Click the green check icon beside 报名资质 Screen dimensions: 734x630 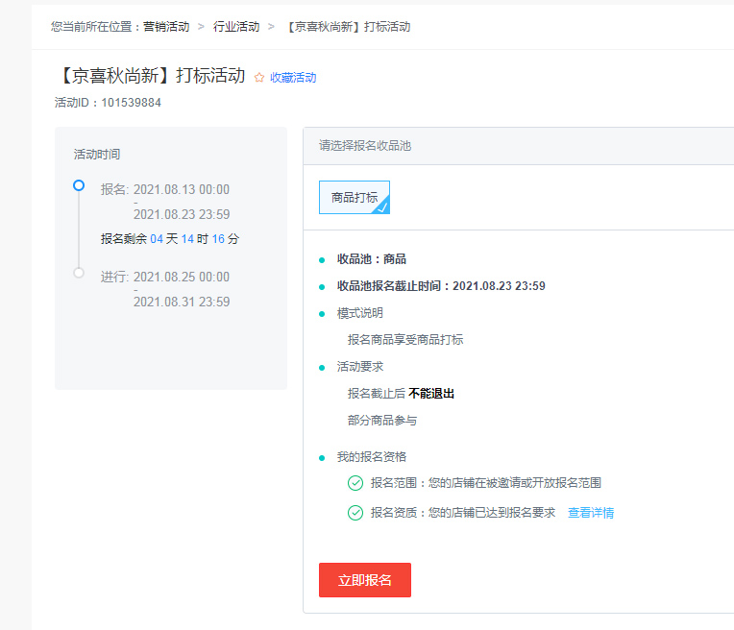point(355,513)
